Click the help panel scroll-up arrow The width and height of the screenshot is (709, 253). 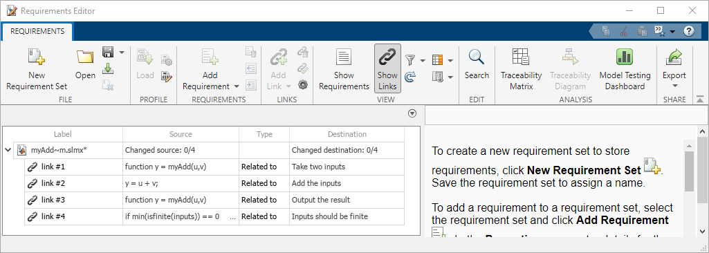(x=689, y=145)
